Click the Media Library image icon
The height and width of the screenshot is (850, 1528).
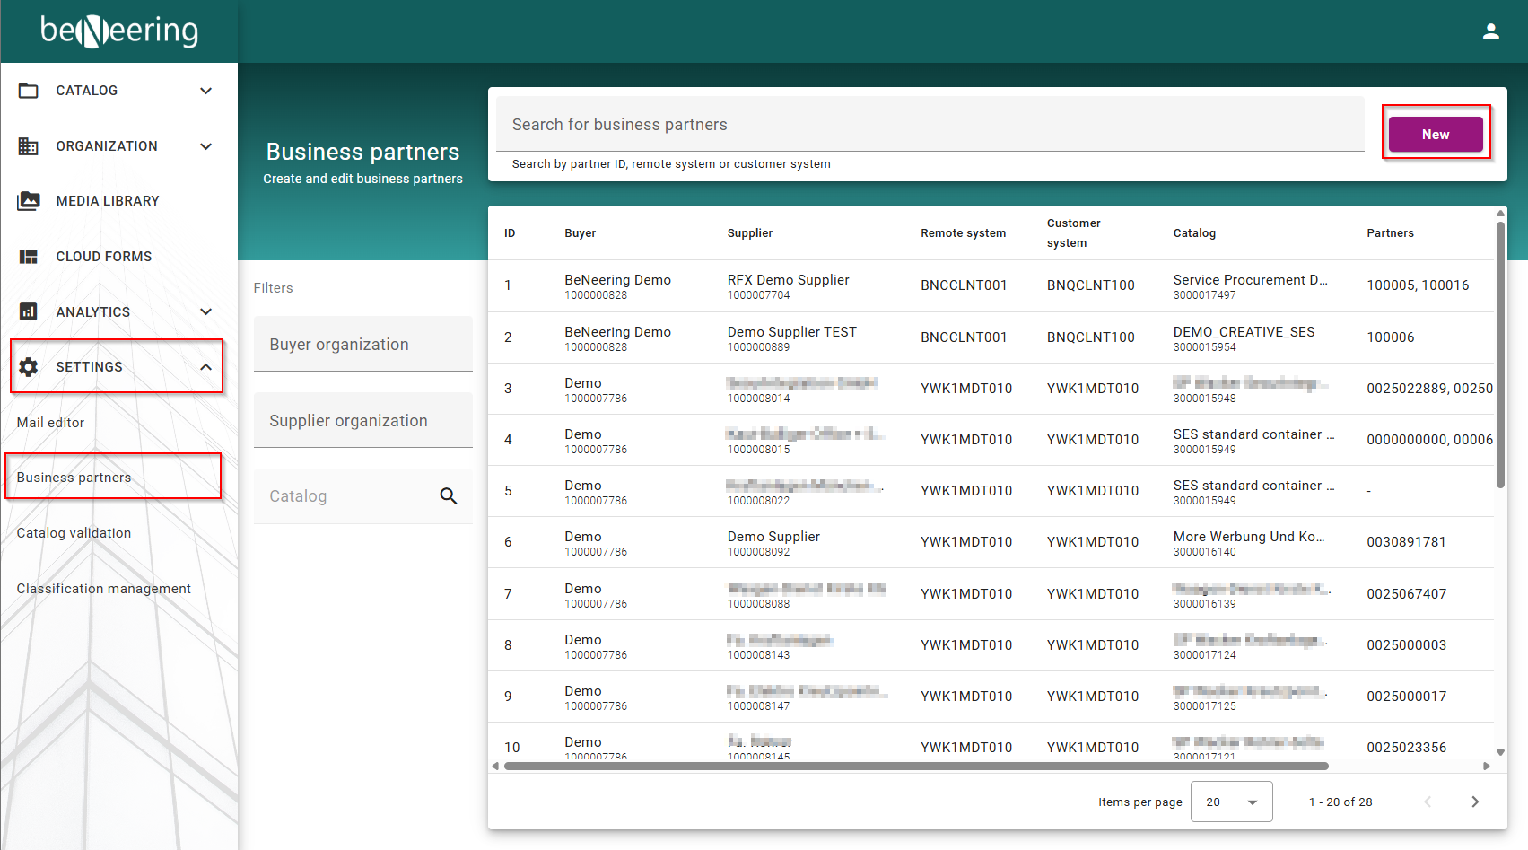[x=29, y=201]
